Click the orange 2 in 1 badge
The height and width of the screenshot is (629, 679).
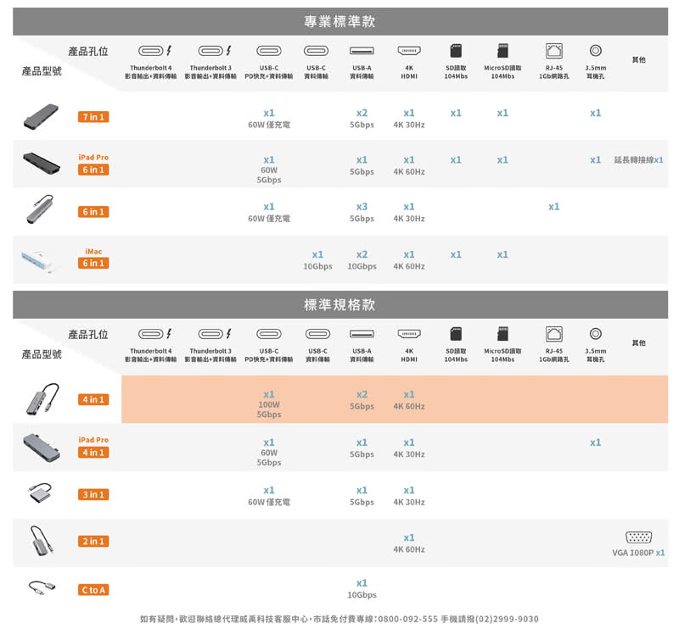pyautogui.click(x=93, y=542)
